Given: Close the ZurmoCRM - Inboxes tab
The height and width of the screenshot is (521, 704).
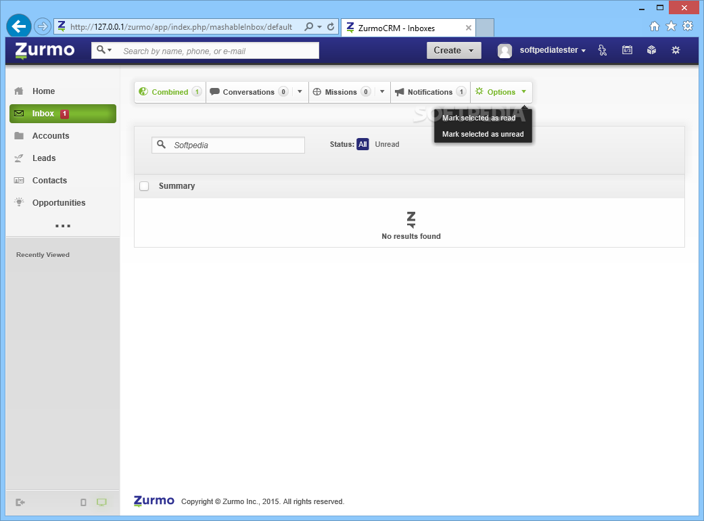Looking at the screenshot, I should (x=468, y=28).
